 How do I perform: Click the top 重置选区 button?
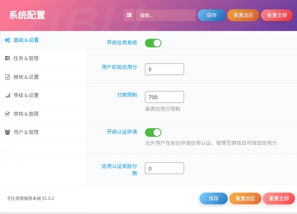pos(243,15)
